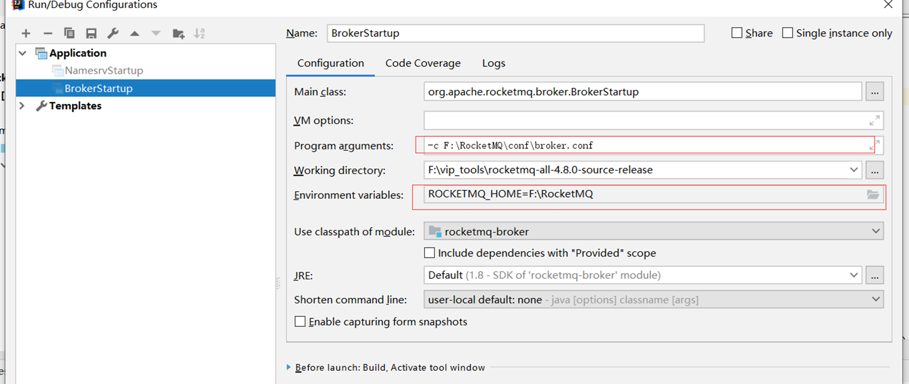Click the Main class browse button
The image size is (909, 384).
[x=875, y=92]
